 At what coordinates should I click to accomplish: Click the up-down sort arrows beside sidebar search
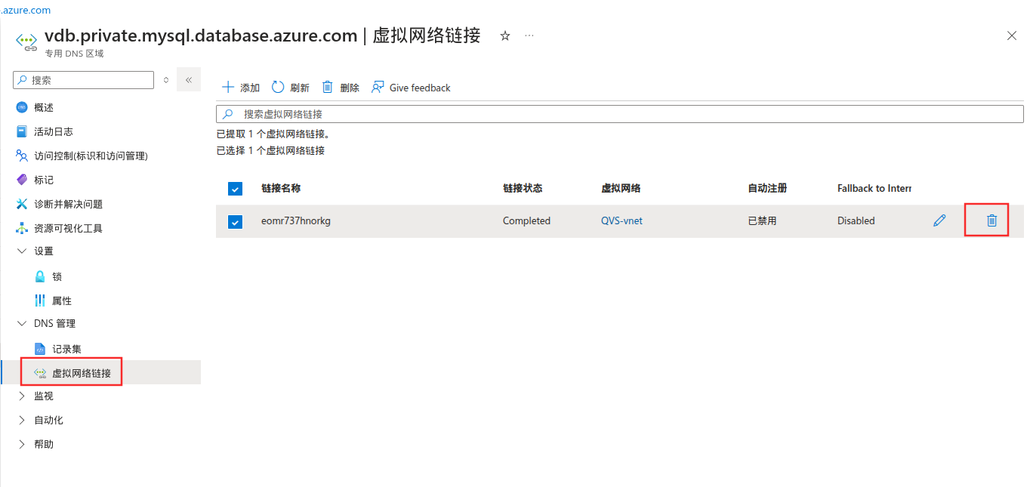coord(166,79)
